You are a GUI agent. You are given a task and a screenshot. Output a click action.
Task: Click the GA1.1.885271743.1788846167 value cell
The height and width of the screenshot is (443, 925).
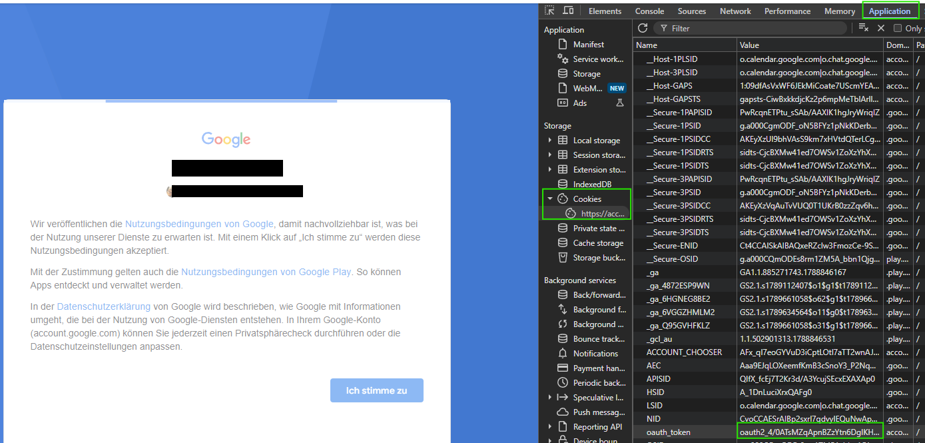tap(810, 272)
